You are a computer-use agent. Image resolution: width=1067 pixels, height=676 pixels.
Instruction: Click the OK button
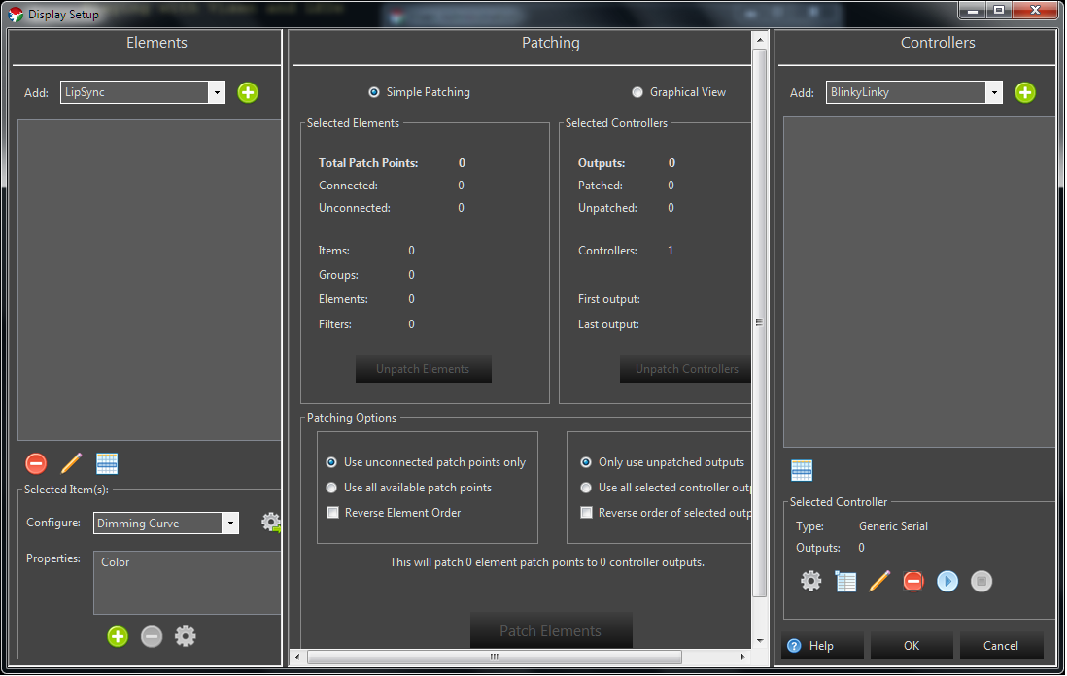click(x=911, y=646)
